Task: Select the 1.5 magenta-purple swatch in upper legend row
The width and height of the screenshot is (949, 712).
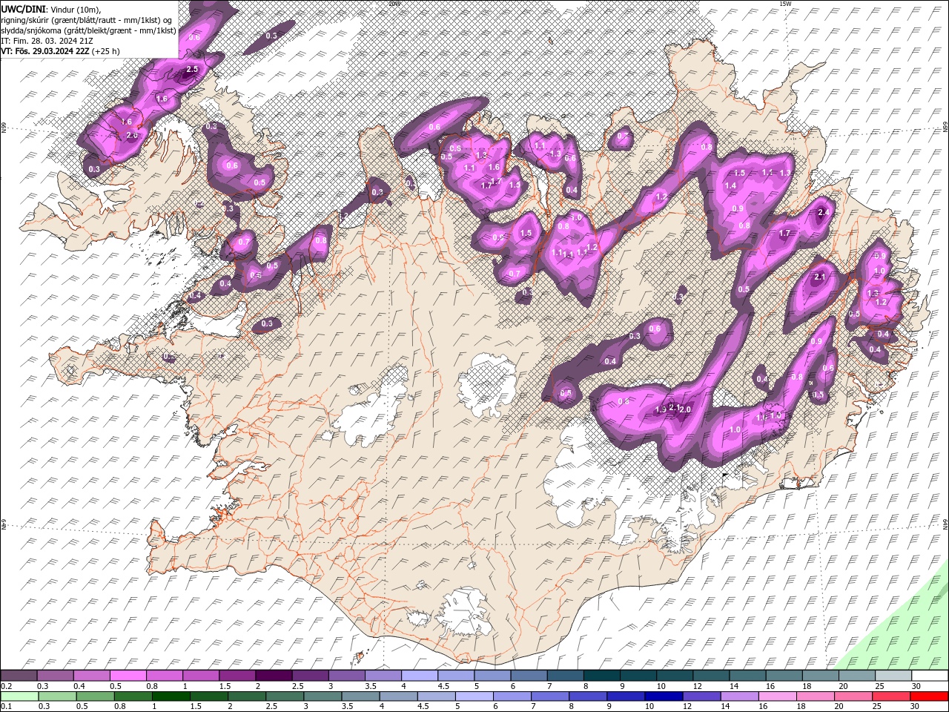Action: click(237, 676)
